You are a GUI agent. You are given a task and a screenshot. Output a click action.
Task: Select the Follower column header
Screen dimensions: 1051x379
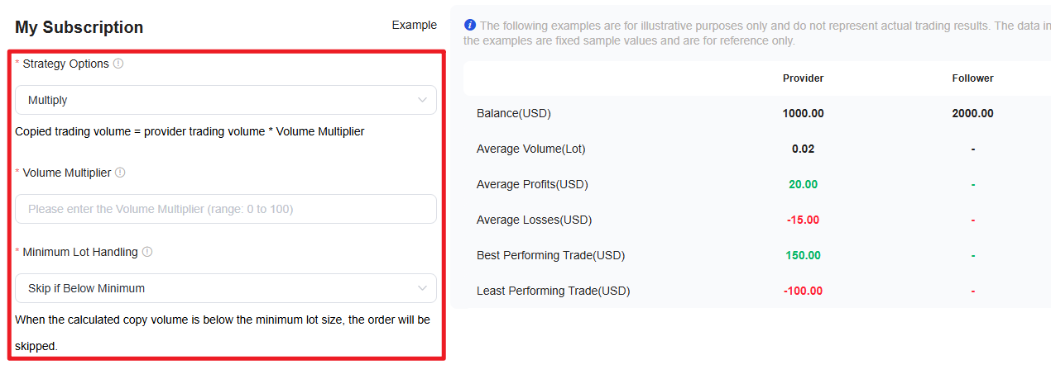point(972,78)
